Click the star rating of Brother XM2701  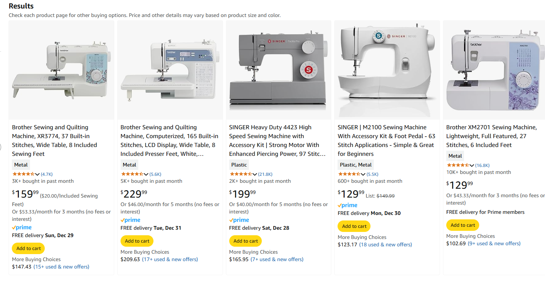coord(458,165)
